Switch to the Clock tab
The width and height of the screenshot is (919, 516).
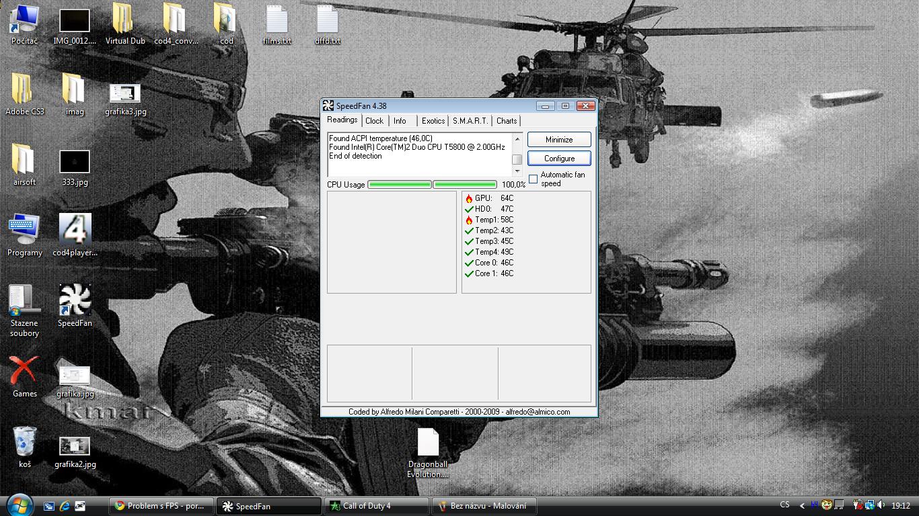coord(375,121)
